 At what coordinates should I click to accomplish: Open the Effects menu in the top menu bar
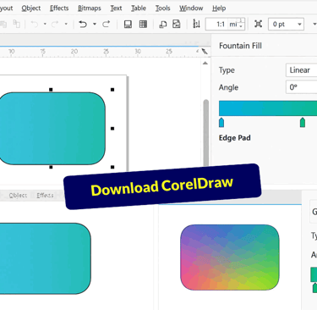[59, 8]
